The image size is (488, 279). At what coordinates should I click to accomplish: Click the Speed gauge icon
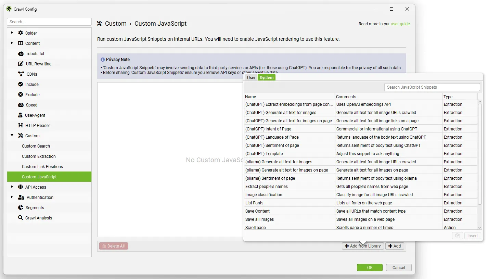coord(21,105)
